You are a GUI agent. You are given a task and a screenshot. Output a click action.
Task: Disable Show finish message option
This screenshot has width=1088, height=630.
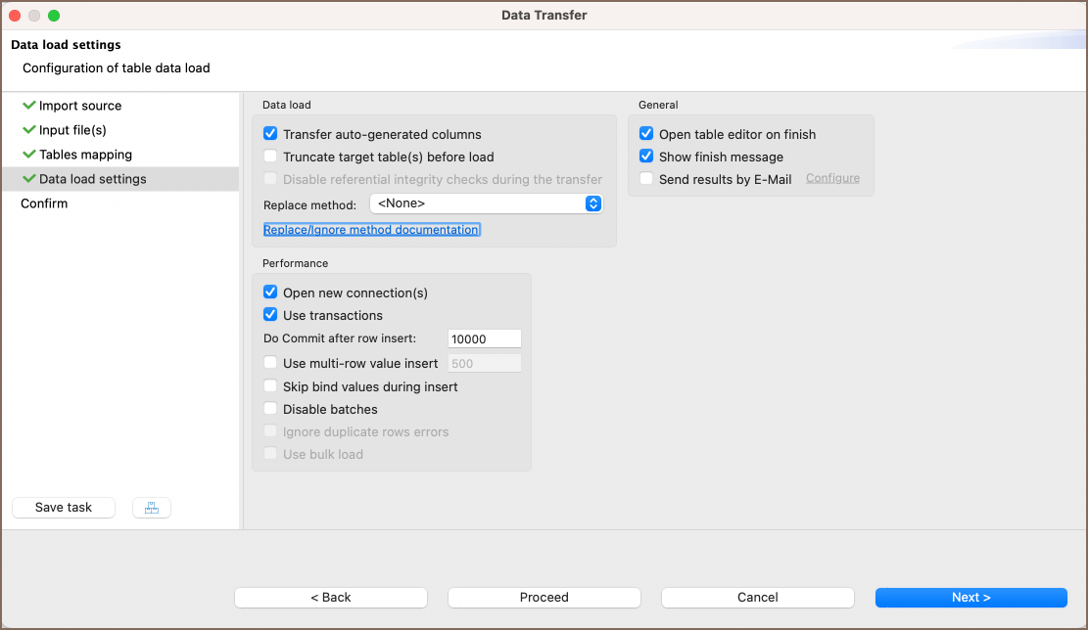[646, 157]
